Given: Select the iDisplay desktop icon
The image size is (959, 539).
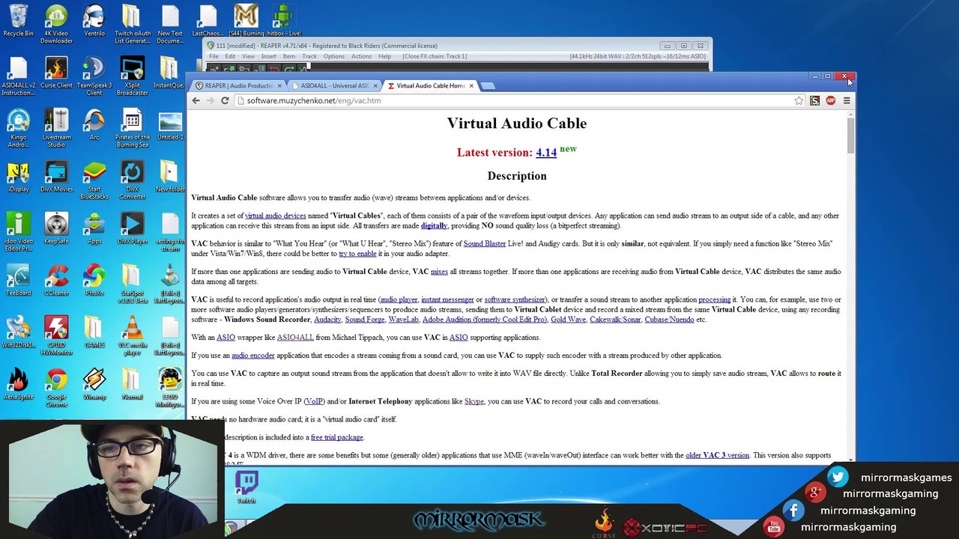Looking at the screenshot, I should pos(18,177).
